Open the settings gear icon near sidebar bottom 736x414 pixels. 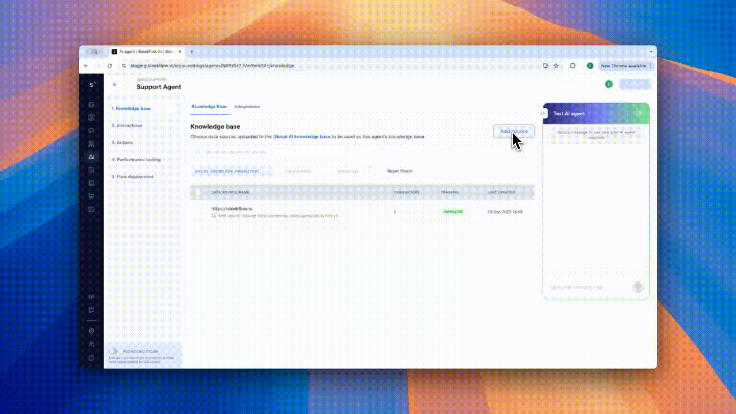click(x=91, y=331)
